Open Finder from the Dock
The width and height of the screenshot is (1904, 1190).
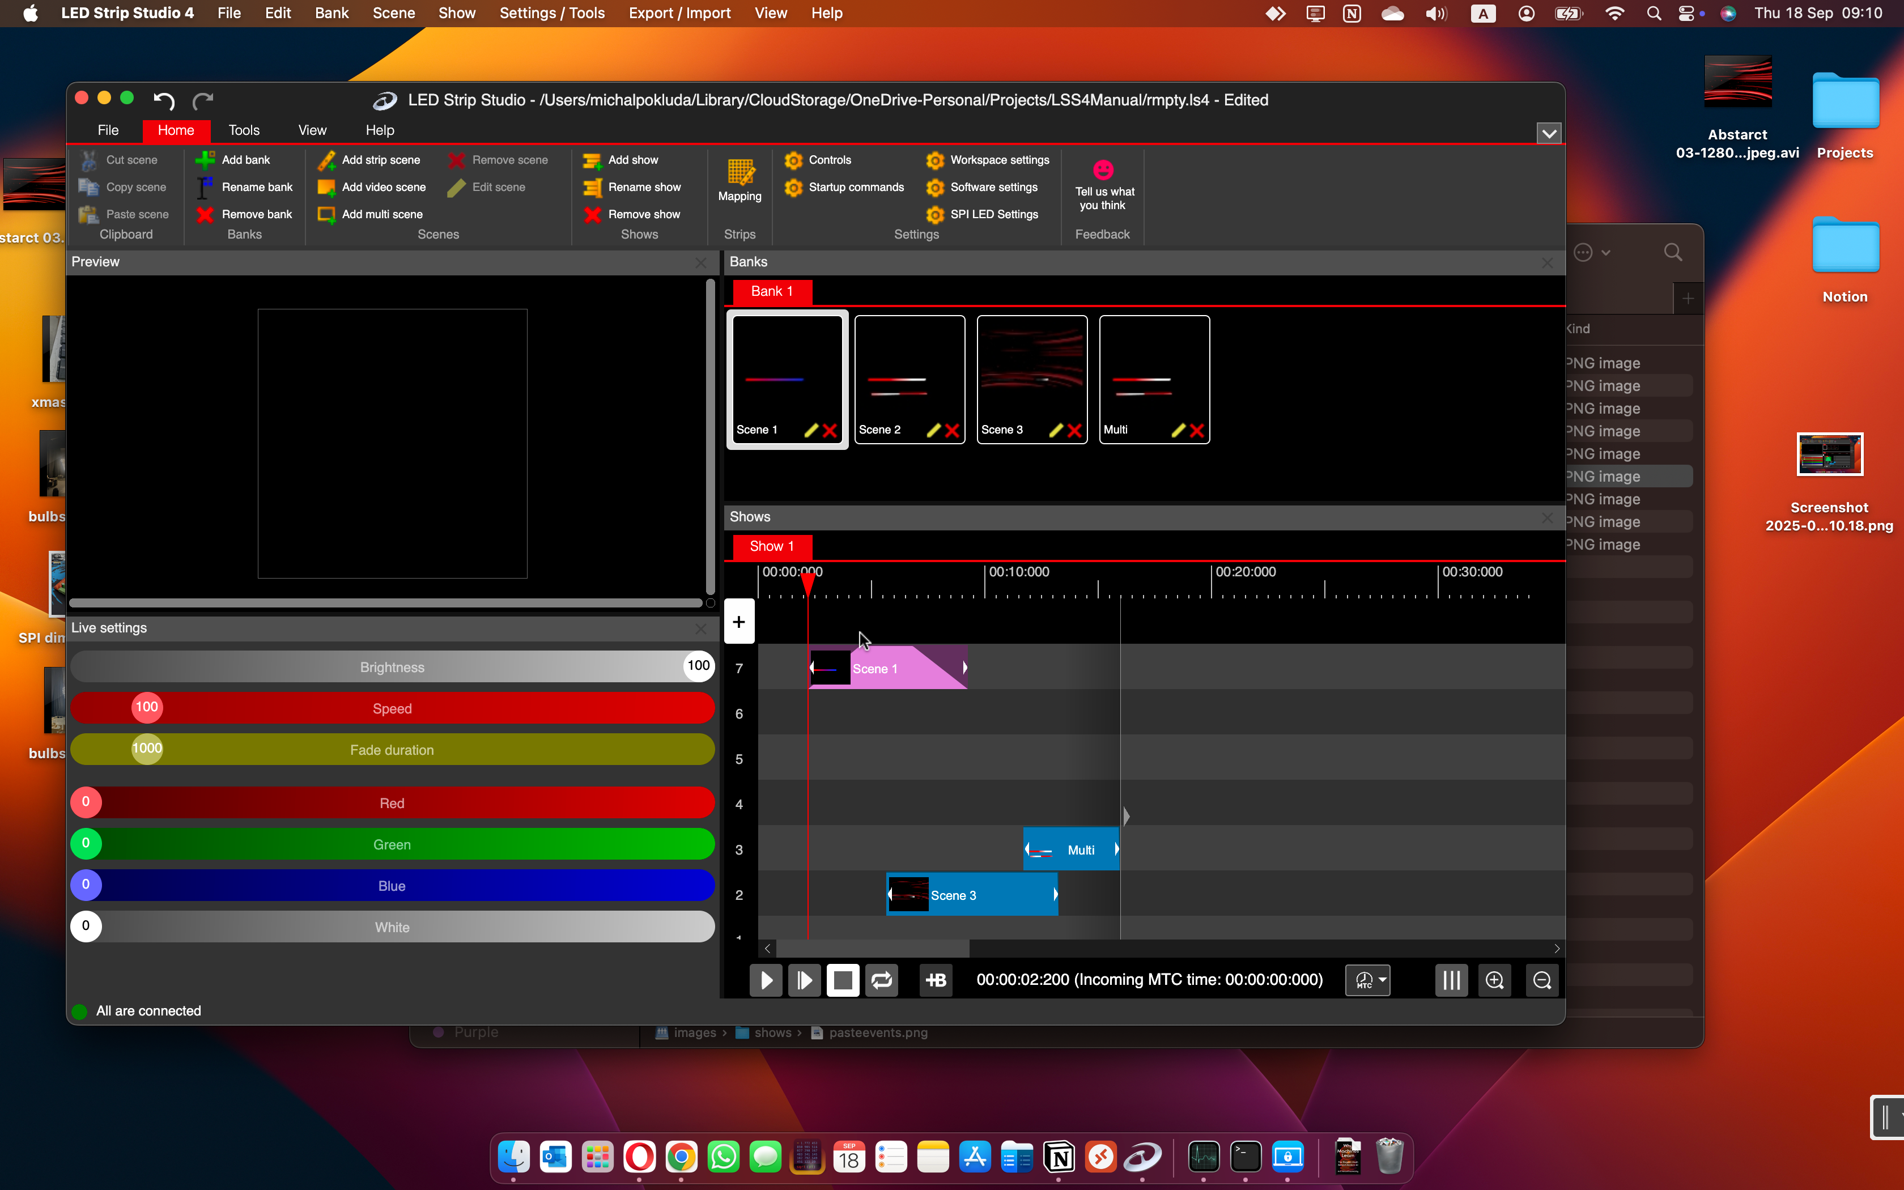tap(514, 1157)
